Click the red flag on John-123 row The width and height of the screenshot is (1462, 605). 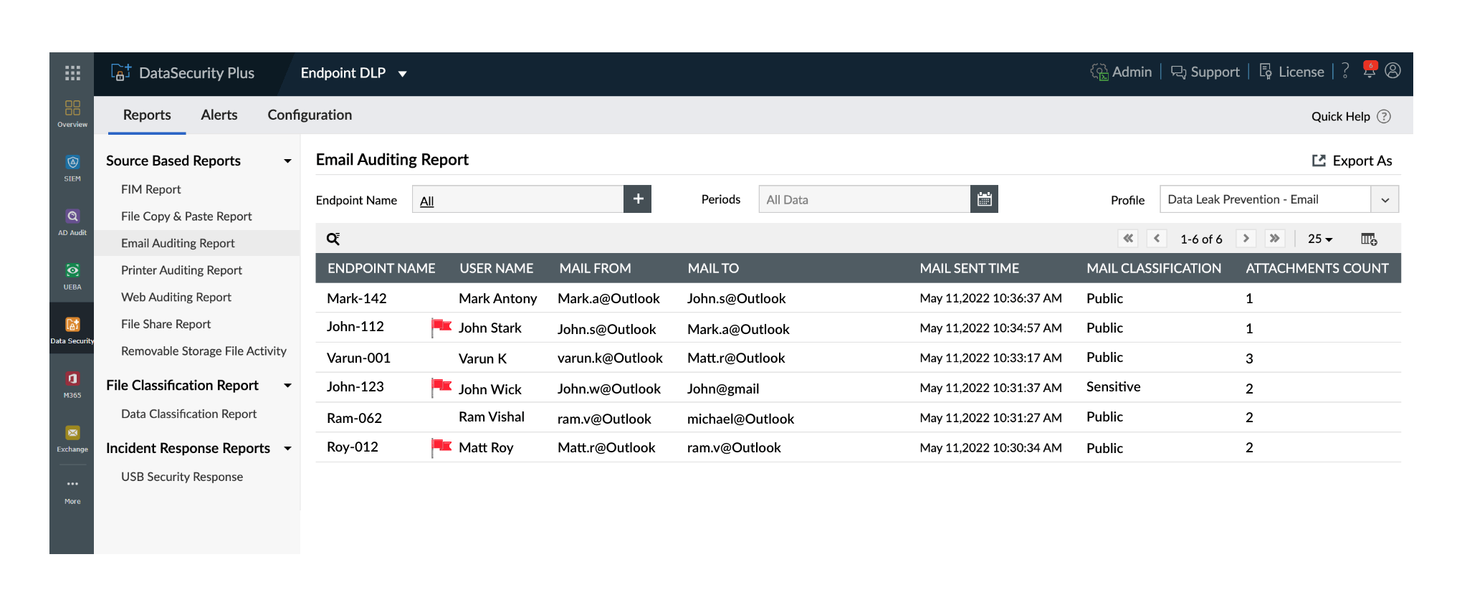[x=441, y=387]
